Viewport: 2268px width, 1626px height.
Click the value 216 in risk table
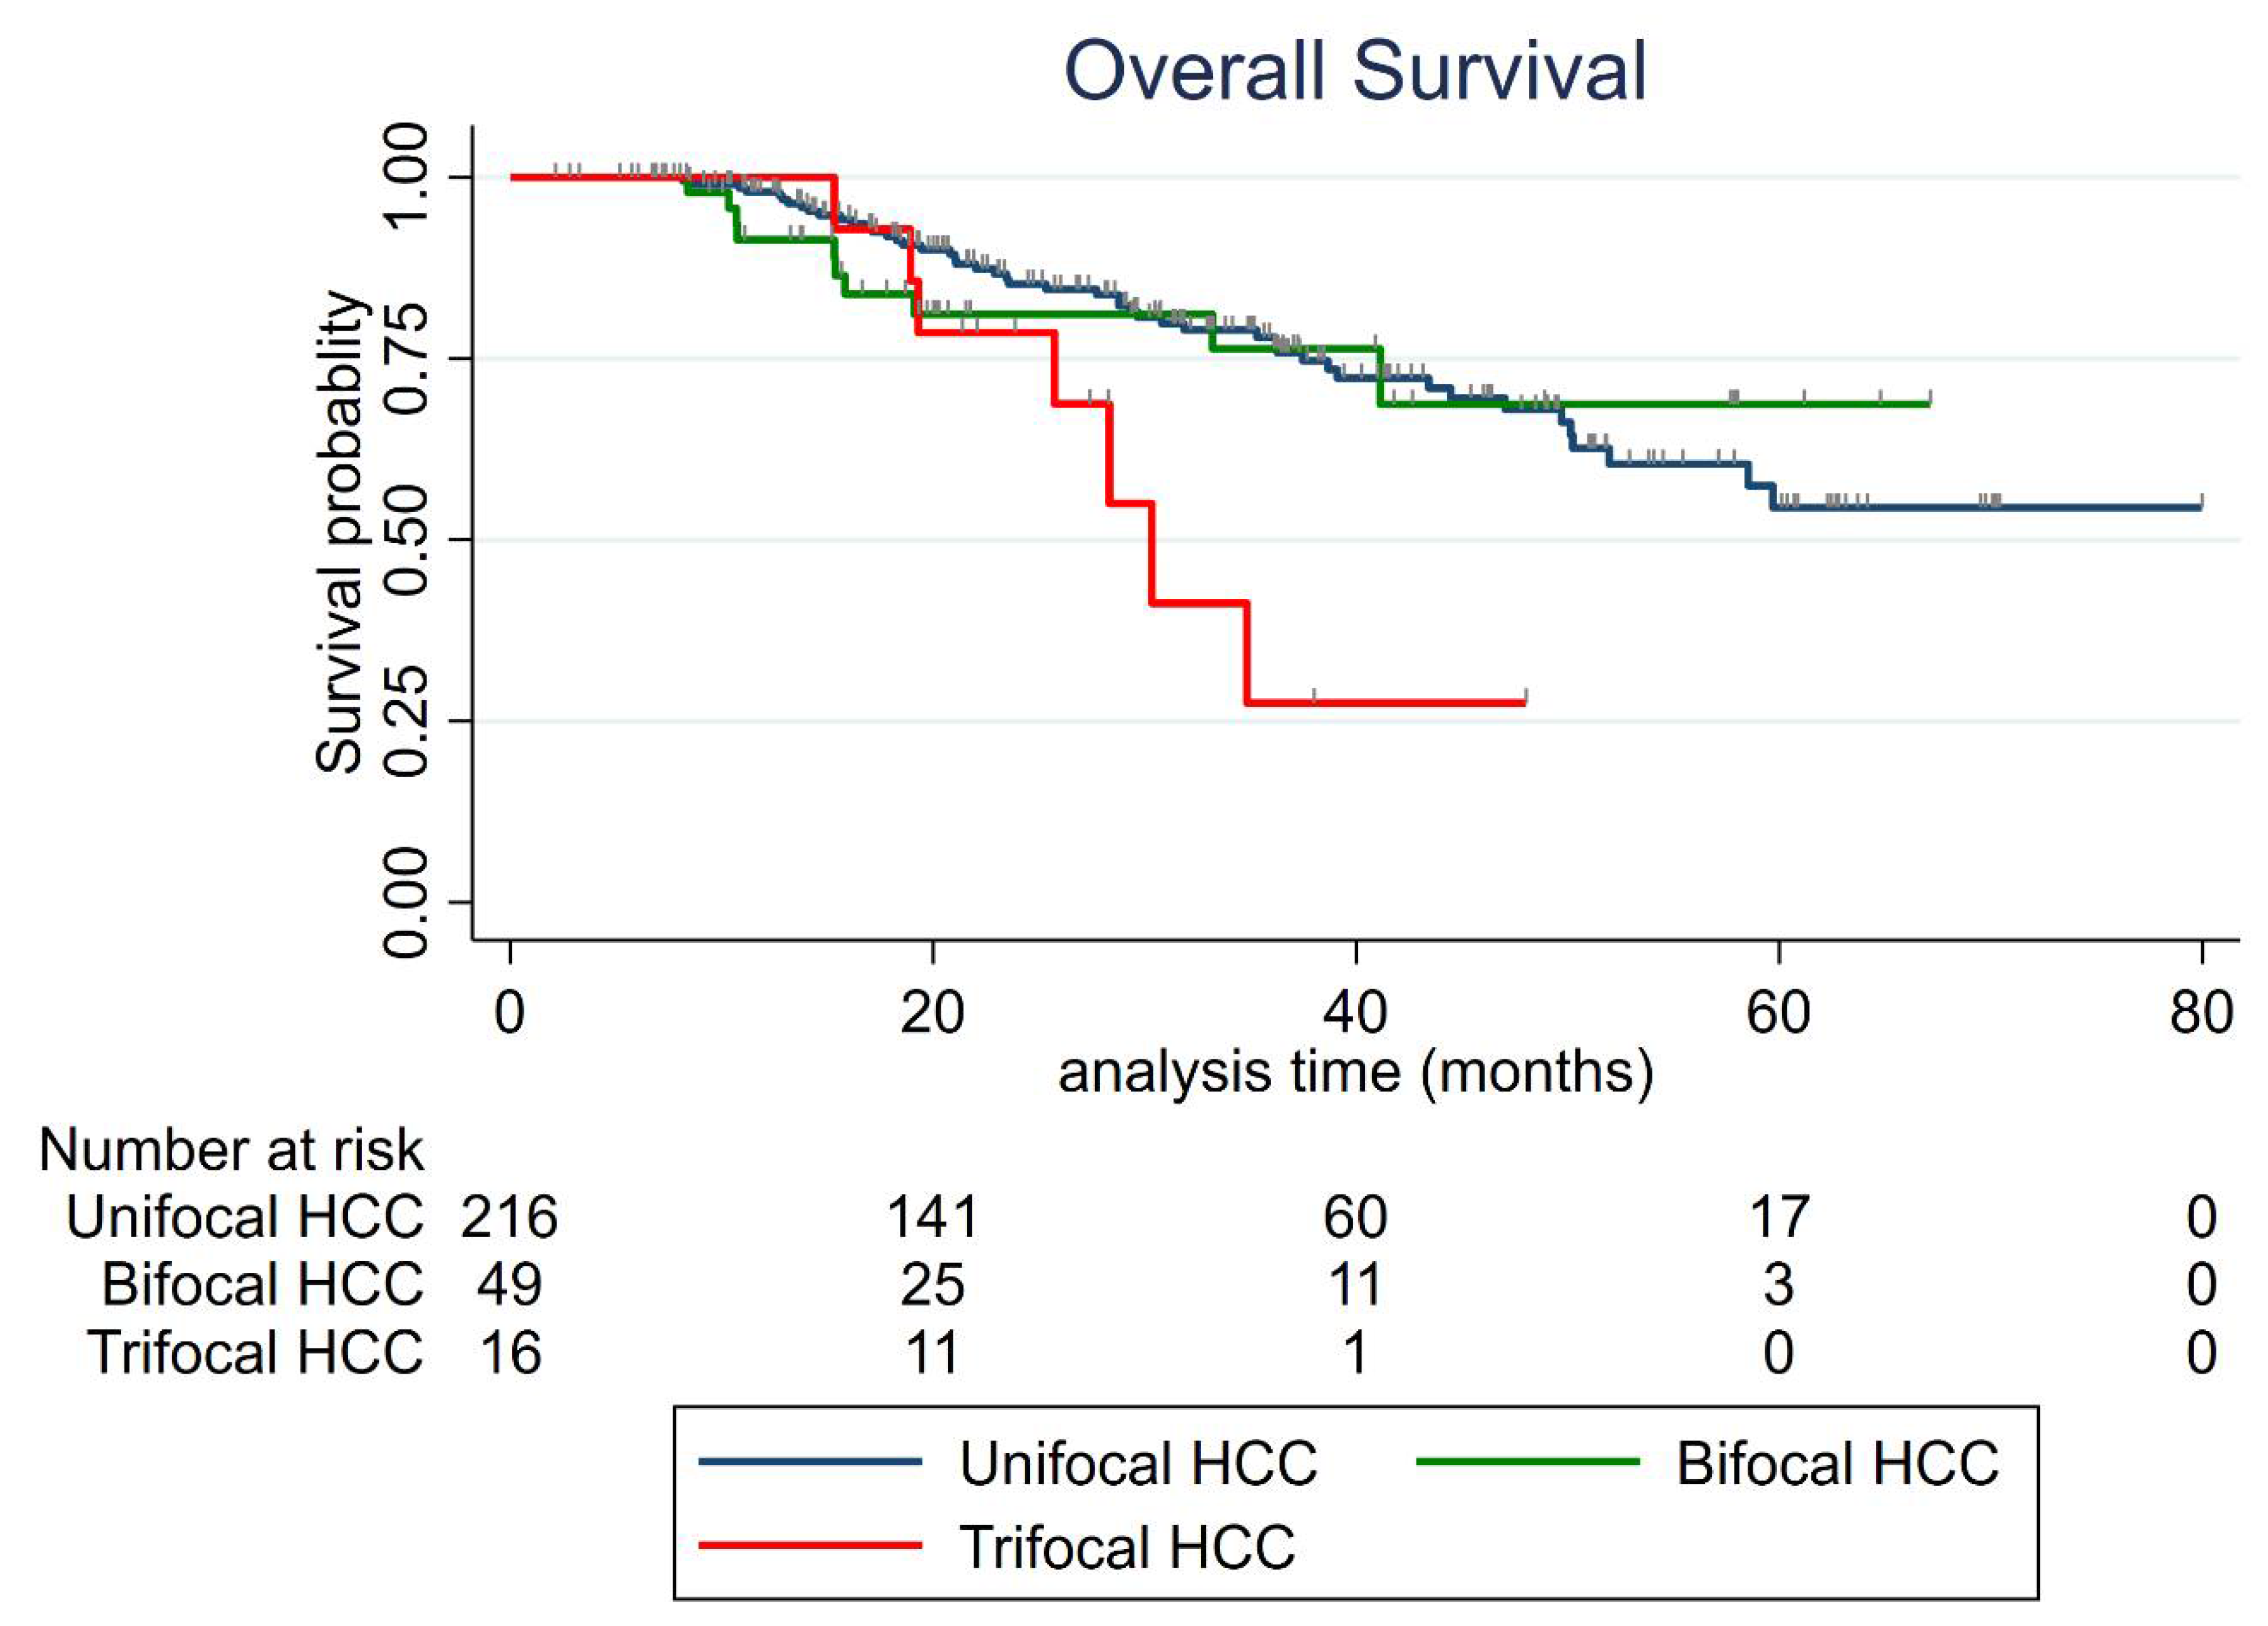pos(509,1217)
